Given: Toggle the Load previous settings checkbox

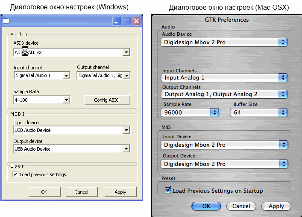Looking at the screenshot, I should [x=15, y=174].
